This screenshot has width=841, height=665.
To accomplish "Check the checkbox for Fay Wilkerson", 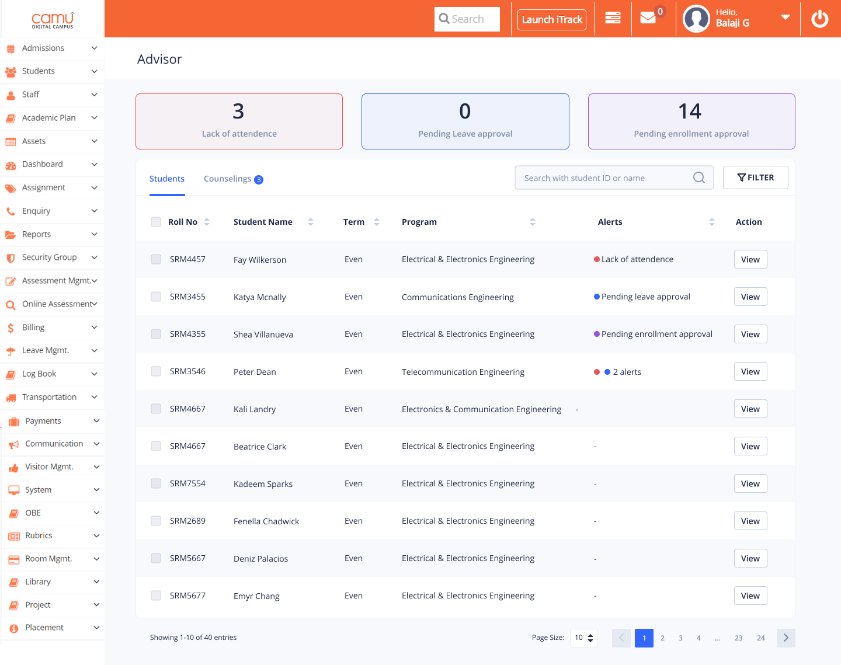I will tap(156, 259).
